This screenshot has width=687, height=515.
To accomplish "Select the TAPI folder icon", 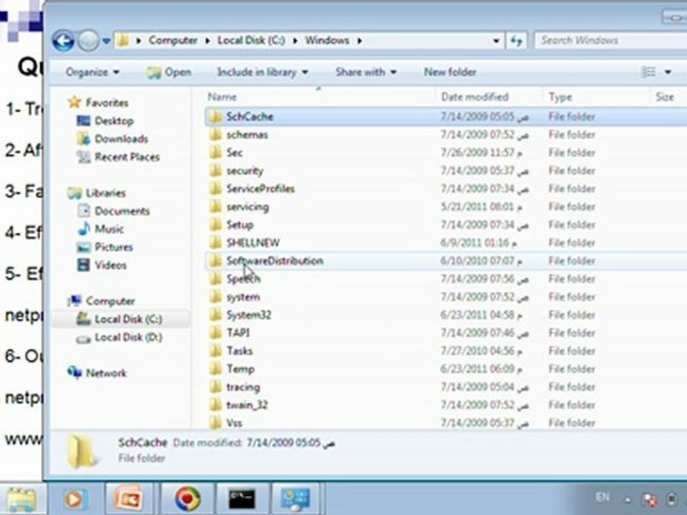I will [x=215, y=333].
